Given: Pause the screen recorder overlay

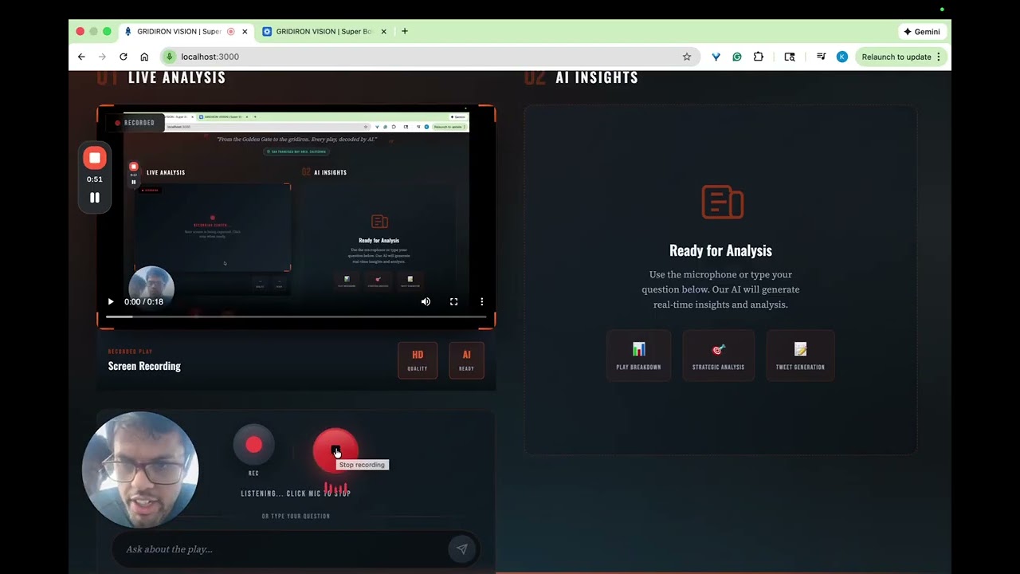Looking at the screenshot, I should [x=95, y=198].
